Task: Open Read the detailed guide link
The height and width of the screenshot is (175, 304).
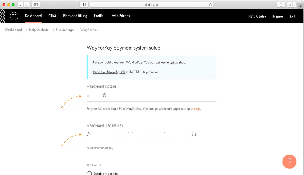Action: click(x=109, y=72)
